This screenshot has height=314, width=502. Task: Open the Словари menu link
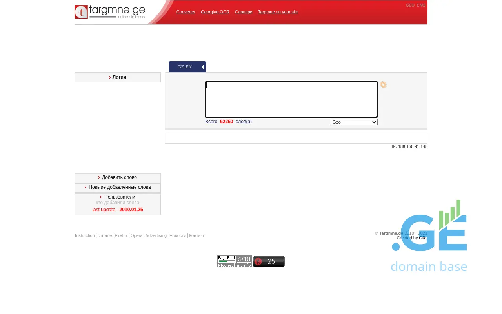pyautogui.click(x=244, y=12)
